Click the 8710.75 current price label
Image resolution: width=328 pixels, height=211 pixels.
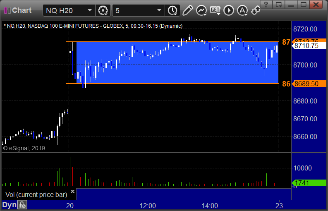pos(309,46)
